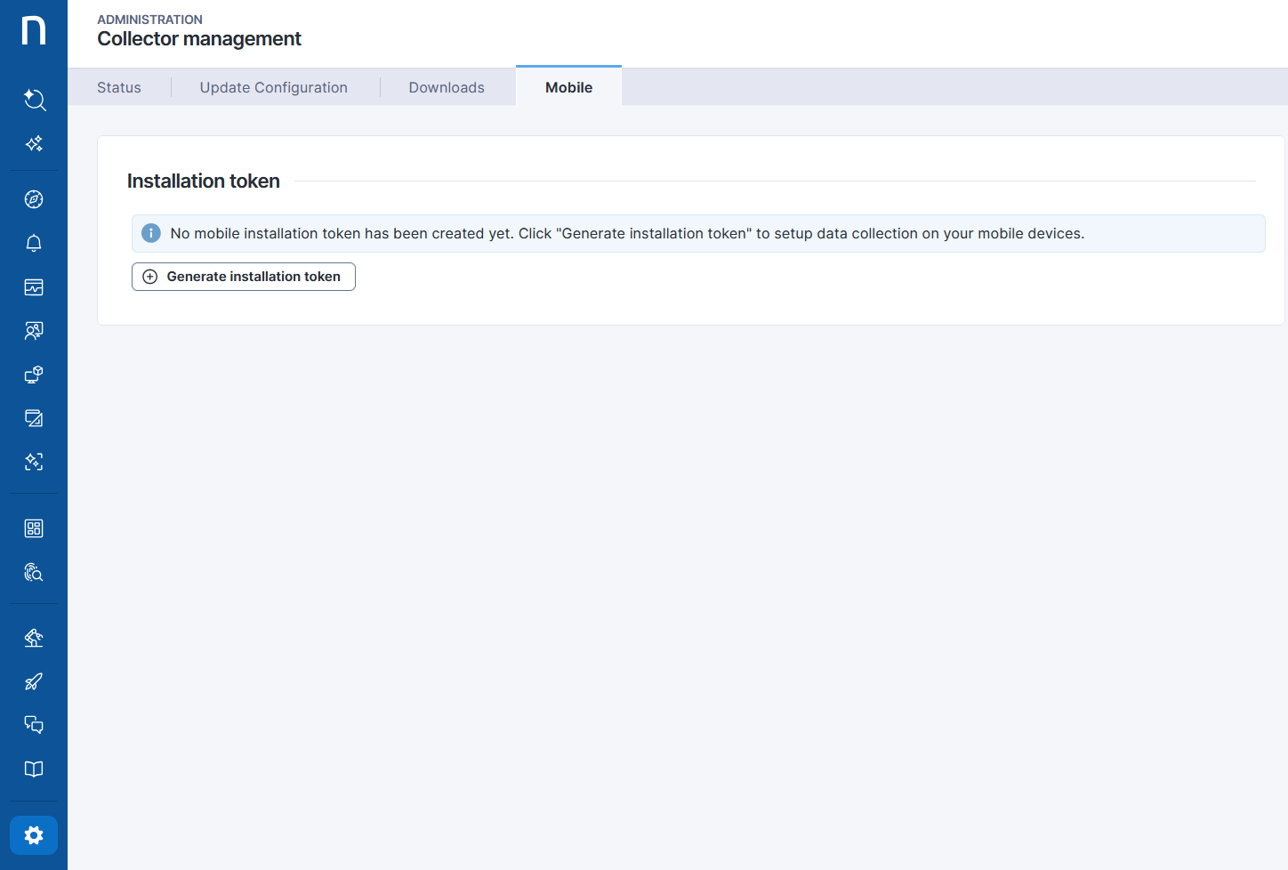
Task: Open the AI sparkles assistant icon
Action: click(34, 143)
